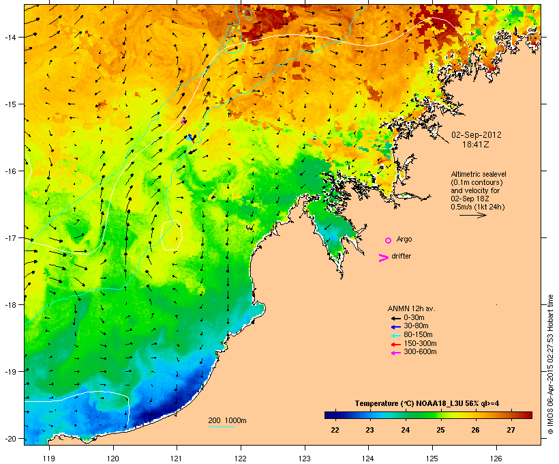
Task: Click the 200 1000m depth contour label
Action: coord(227,420)
